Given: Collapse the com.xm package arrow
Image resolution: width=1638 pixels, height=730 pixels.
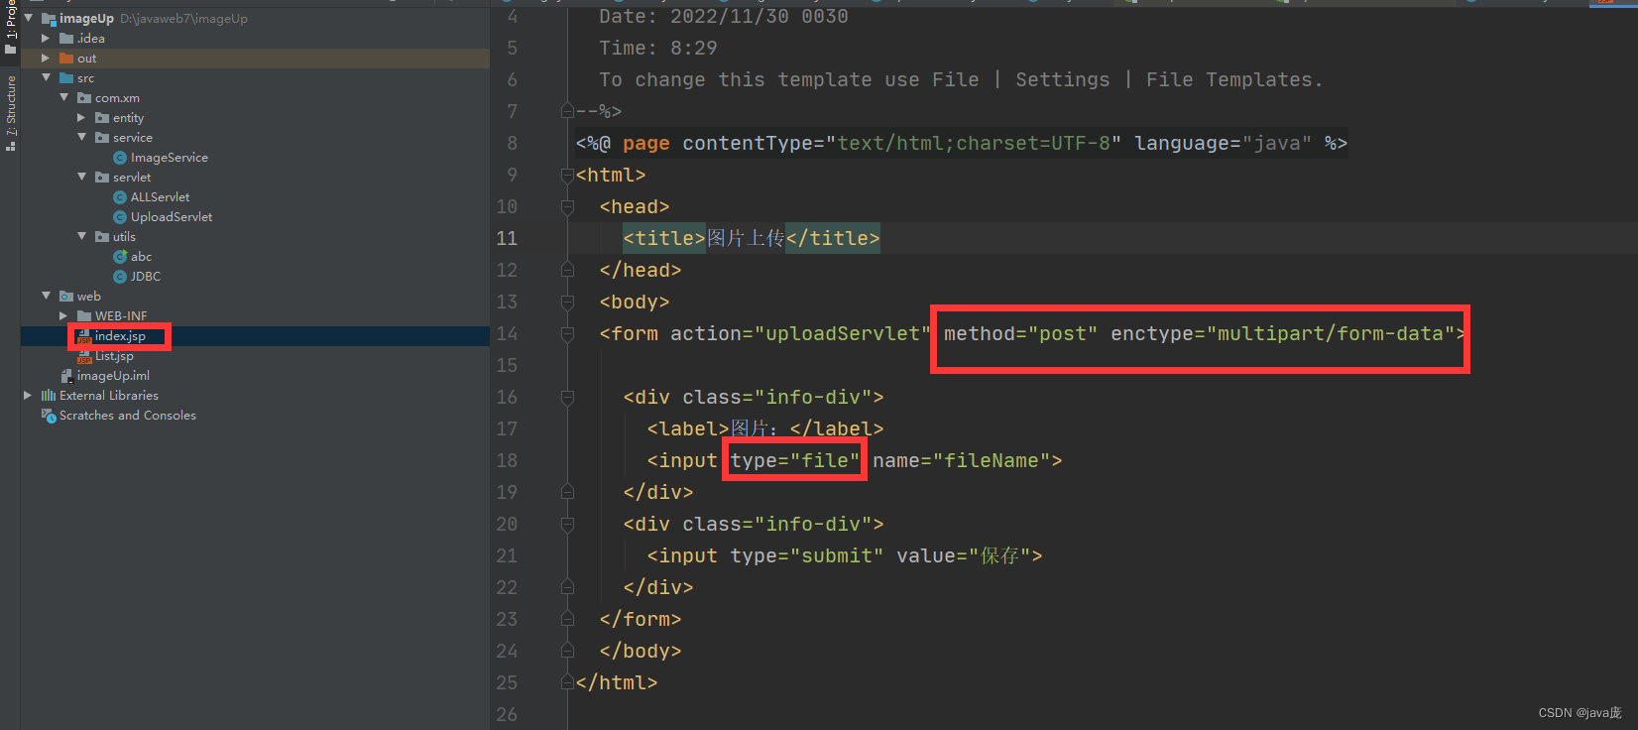Looking at the screenshot, I should pyautogui.click(x=63, y=97).
